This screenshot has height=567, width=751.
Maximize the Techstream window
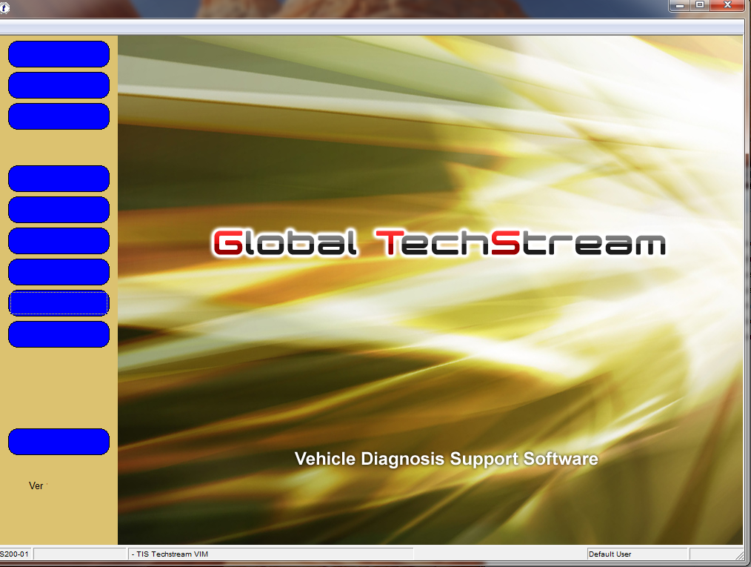tap(700, 5)
